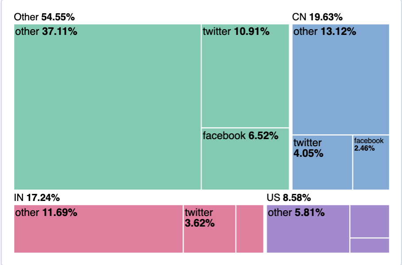
Task: Click the 'other 11.69%' label text
Action: click(46, 212)
